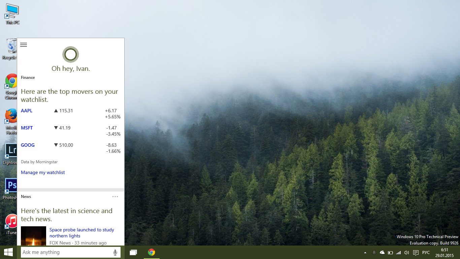Open the MSFT stock ticker link
Screen dimensions: 460x259
tap(27, 128)
